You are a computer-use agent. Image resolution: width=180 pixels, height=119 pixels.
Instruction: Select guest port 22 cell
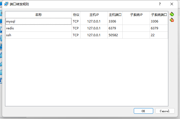pos(159,35)
